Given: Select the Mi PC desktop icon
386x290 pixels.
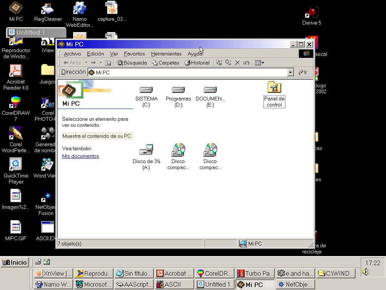Looking at the screenshot, I should (16, 11).
